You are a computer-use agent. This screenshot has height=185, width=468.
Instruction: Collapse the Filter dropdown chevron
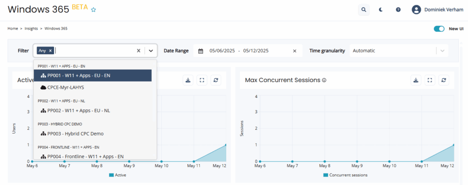pyautogui.click(x=151, y=51)
